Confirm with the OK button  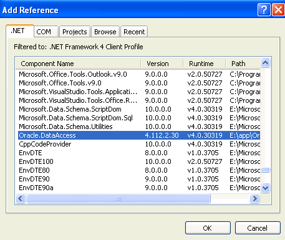208,228
